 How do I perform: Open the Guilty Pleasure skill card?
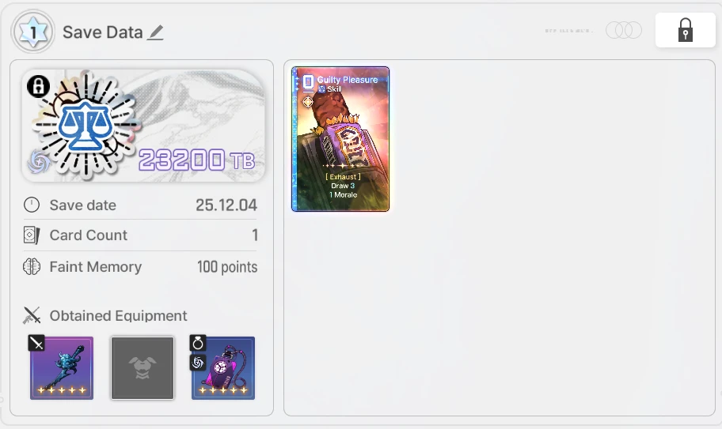tap(340, 139)
